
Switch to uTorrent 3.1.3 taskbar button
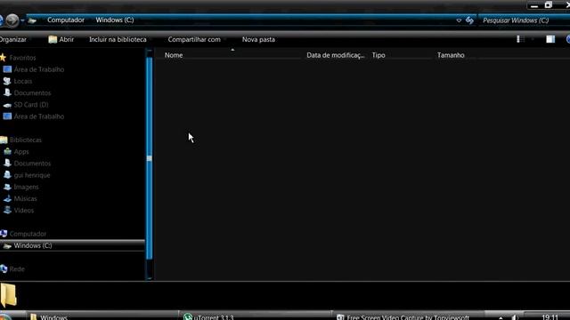click(x=256, y=316)
